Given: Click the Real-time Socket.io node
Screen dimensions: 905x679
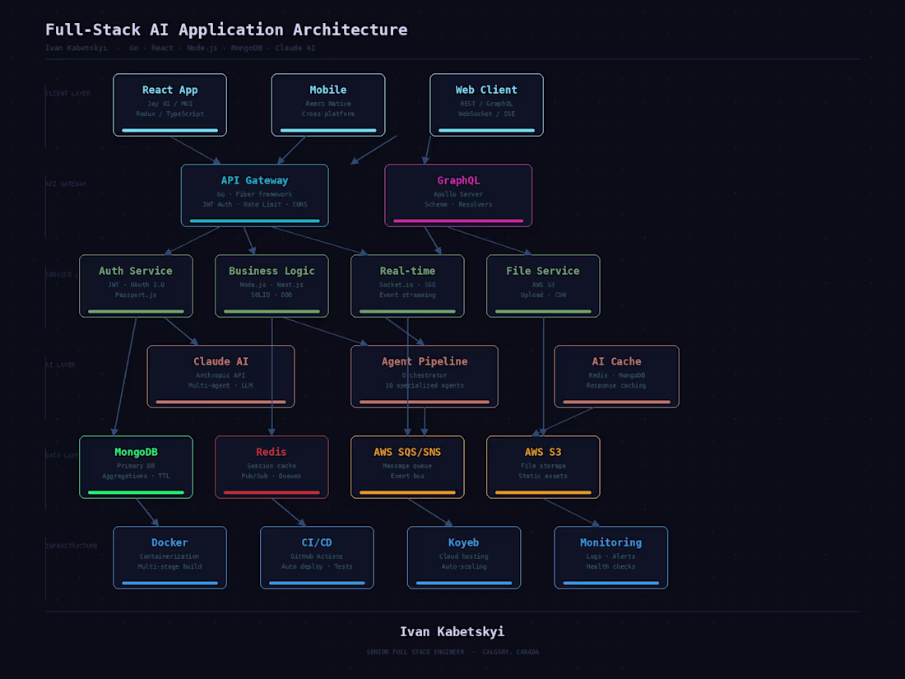Looking at the screenshot, I should (407, 285).
